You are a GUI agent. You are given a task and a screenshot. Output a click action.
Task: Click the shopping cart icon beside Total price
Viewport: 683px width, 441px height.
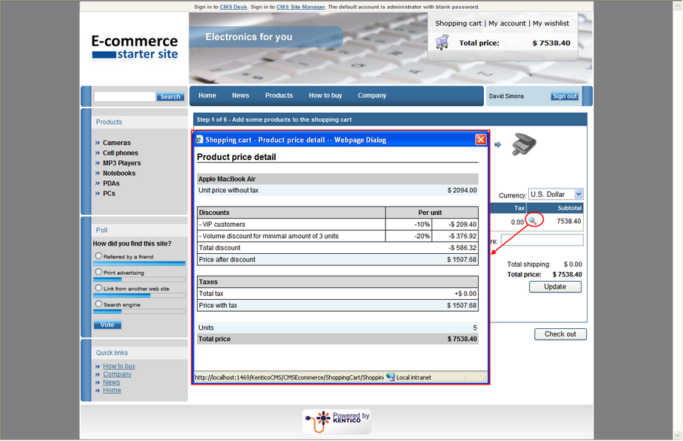(442, 42)
